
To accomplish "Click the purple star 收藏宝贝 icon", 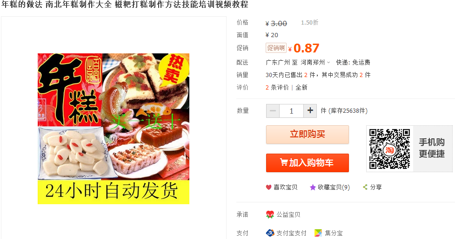I will click(x=313, y=187).
